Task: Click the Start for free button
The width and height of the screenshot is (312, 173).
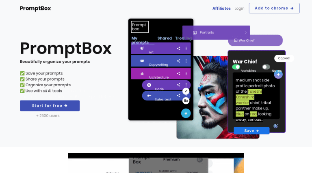Action: 50,106
